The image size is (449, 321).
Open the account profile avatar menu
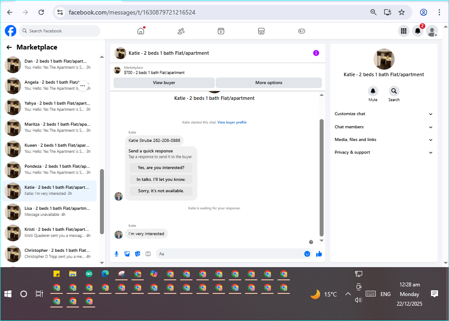click(432, 31)
